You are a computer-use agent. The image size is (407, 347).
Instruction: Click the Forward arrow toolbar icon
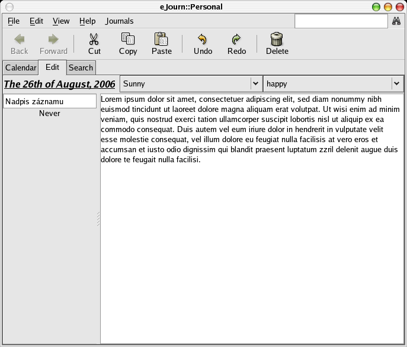53,39
